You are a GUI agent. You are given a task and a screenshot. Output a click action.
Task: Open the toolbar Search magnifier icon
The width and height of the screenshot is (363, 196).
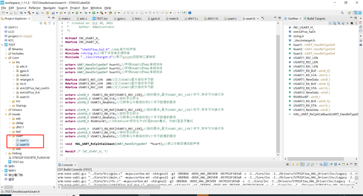pos(343,13)
